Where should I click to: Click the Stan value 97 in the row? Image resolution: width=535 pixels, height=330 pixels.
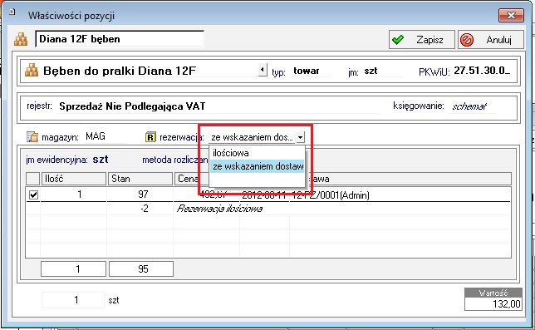[143, 195]
